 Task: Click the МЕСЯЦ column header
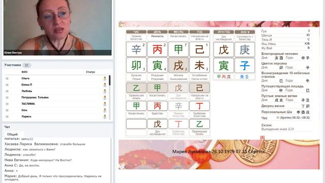pyautogui.click(x=178, y=32)
